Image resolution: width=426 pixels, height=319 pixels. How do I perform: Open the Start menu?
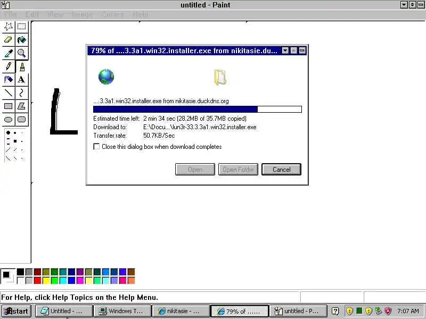(x=17, y=311)
